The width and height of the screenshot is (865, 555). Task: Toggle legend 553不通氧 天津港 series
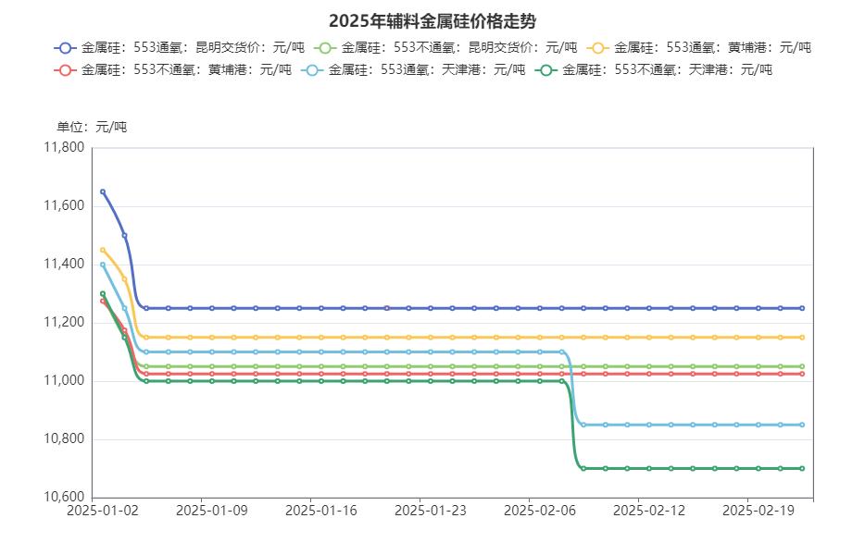coord(653,70)
